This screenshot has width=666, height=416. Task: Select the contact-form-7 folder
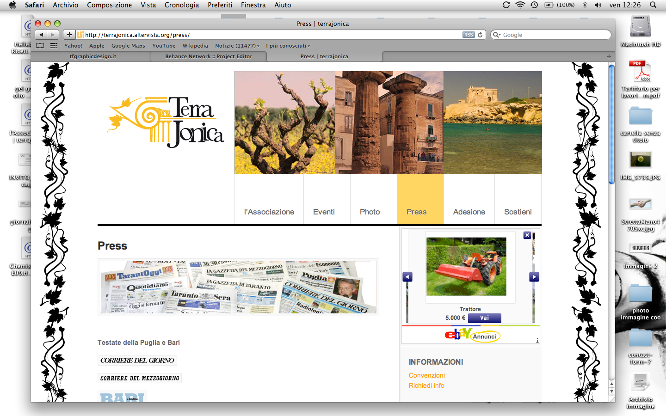[x=640, y=338]
